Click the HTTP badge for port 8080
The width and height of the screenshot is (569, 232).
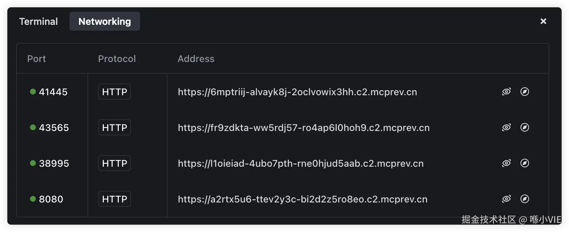click(x=114, y=199)
